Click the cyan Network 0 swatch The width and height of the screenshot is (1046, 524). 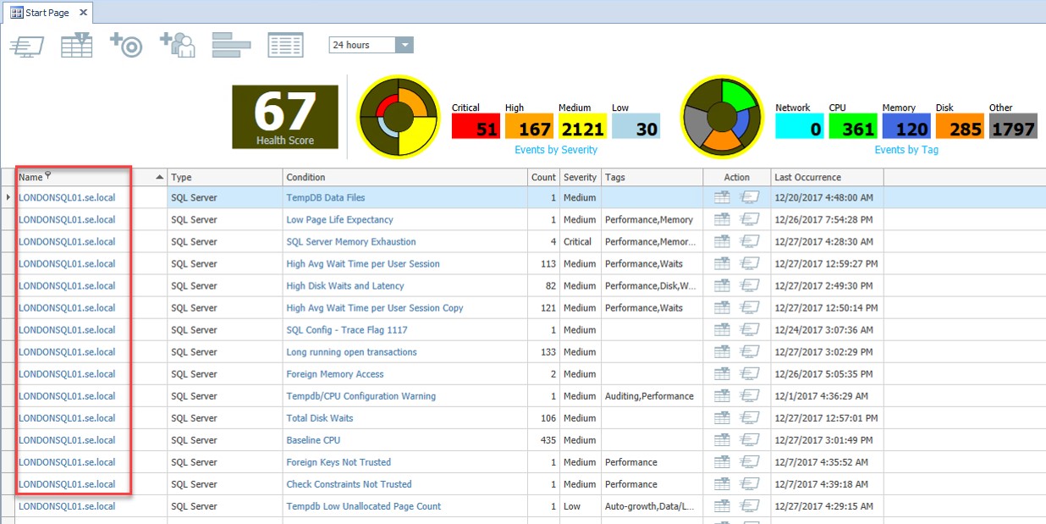[x=800, y=126]
